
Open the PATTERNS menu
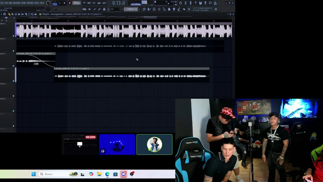tap(17, 3)
